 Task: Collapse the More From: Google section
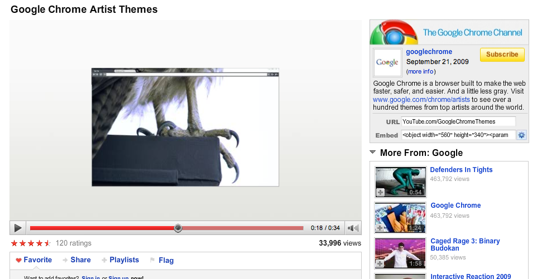pyautogui.click(x=373, y=152)
